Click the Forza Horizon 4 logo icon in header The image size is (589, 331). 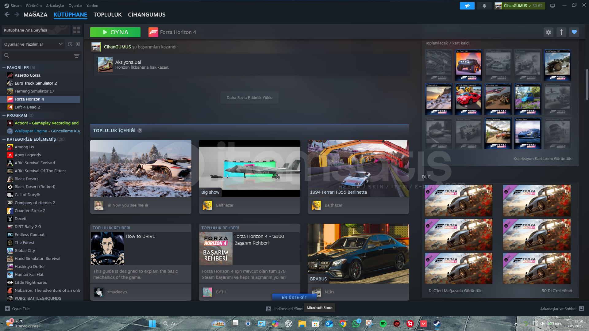click(x=153, y=32)
